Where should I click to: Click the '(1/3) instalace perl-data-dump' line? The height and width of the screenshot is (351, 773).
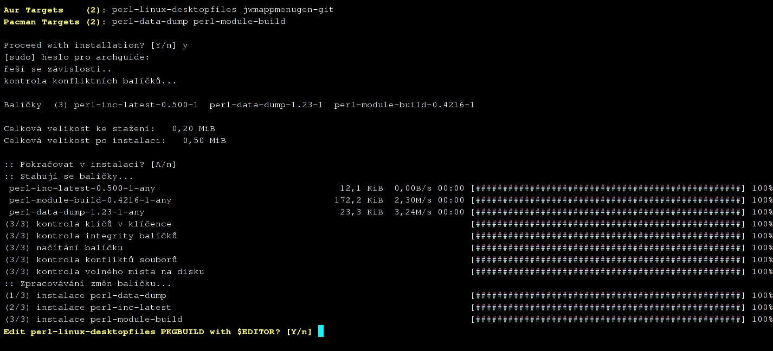[84, 295]
